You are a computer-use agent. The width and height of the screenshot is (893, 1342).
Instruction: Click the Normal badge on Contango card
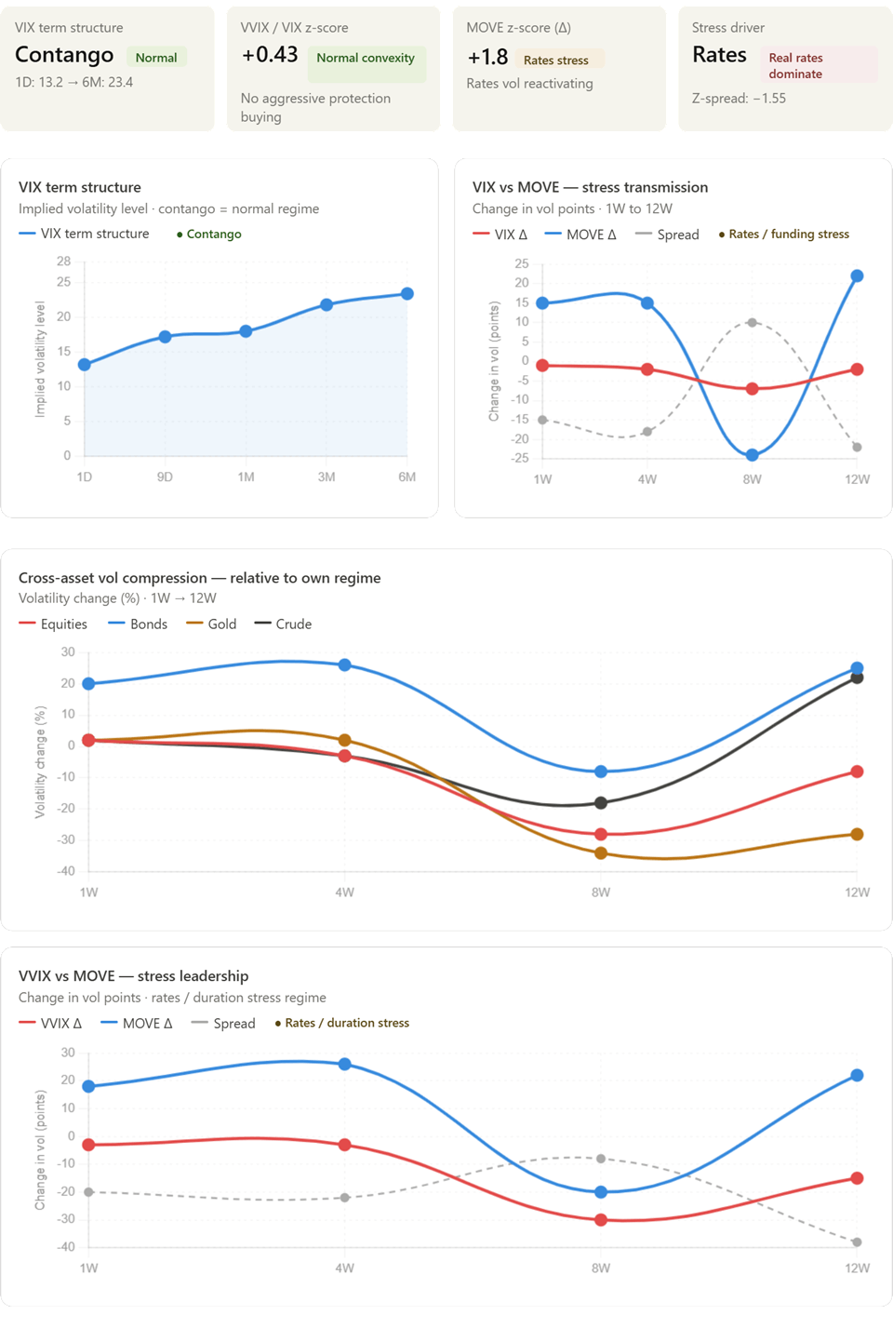point(156,58)
